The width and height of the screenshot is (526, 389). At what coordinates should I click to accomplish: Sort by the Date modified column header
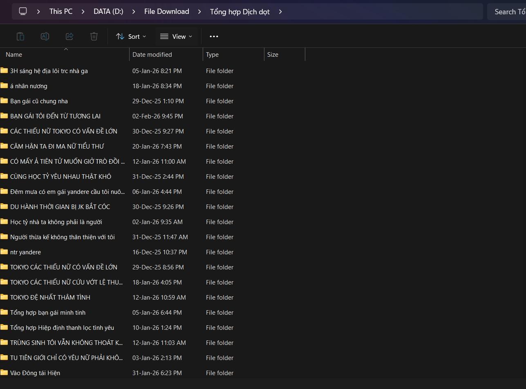[x=152, y=55]
